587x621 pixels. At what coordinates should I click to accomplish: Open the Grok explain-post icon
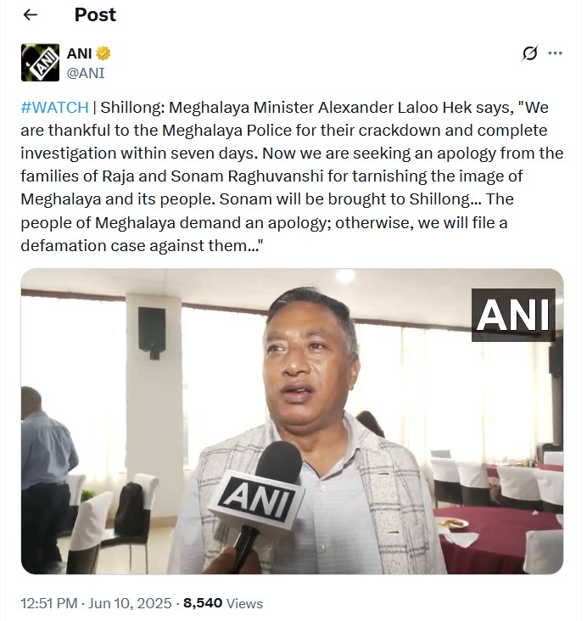529,53
